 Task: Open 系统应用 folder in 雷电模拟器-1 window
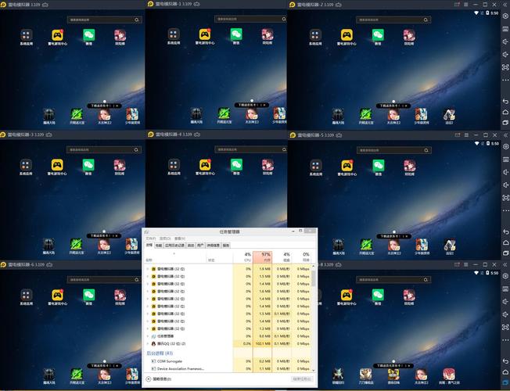174,34
